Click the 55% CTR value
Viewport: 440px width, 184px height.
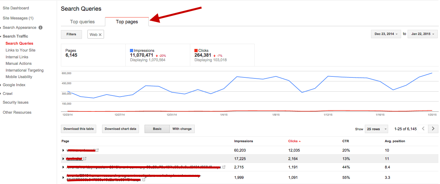point(346,178)
